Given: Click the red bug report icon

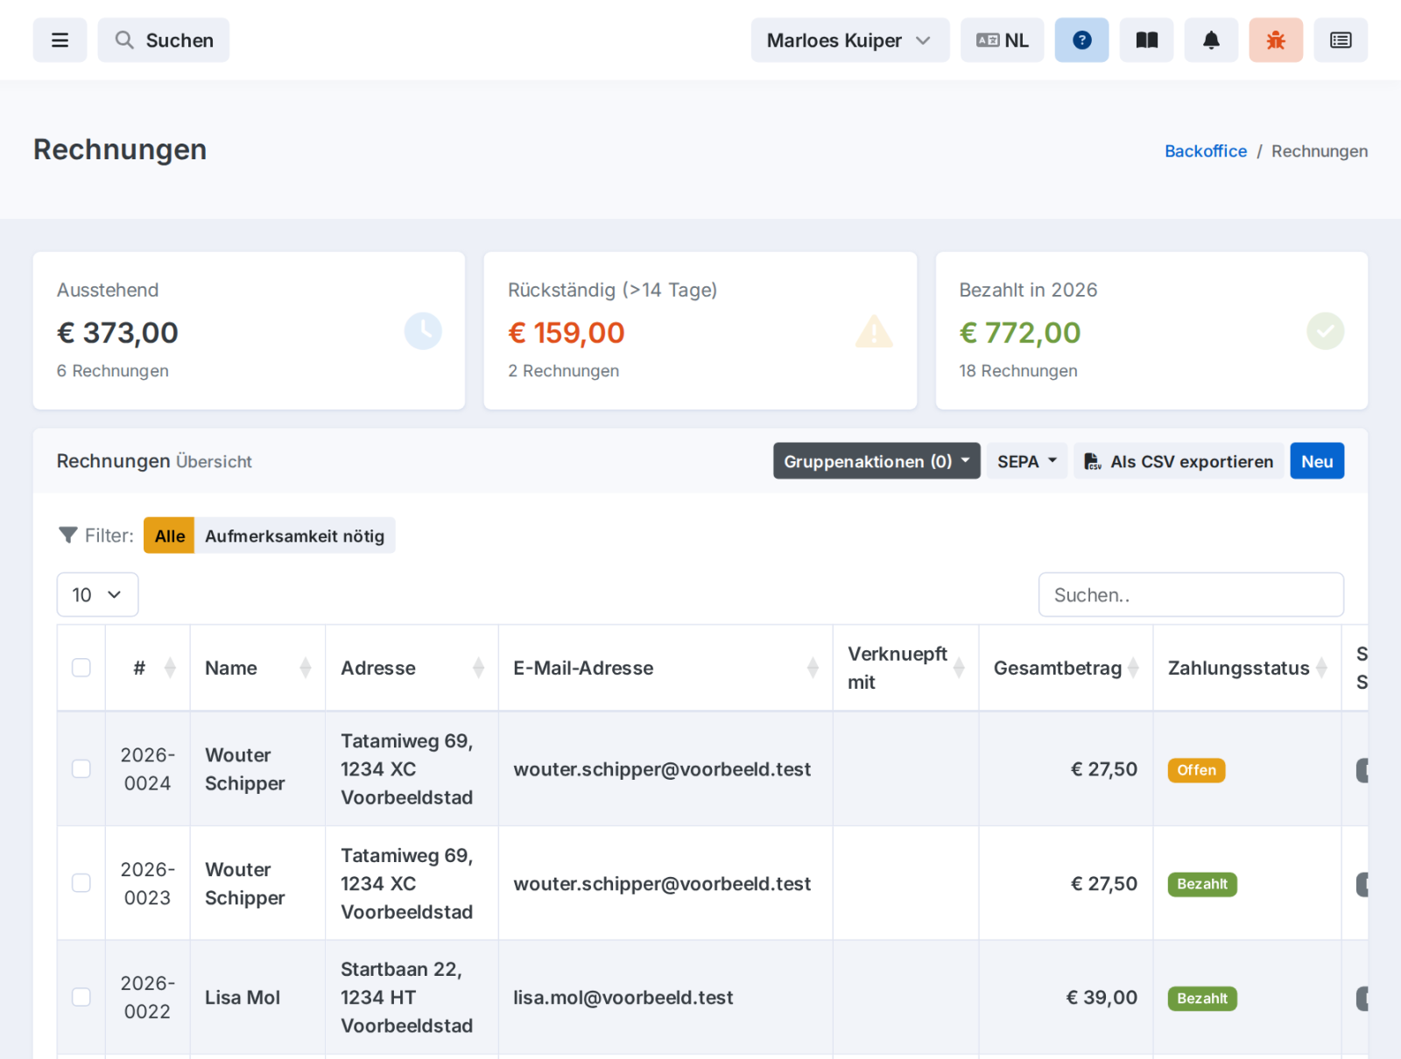Looking at the screenshot, I should click(x=1276, y=40).
